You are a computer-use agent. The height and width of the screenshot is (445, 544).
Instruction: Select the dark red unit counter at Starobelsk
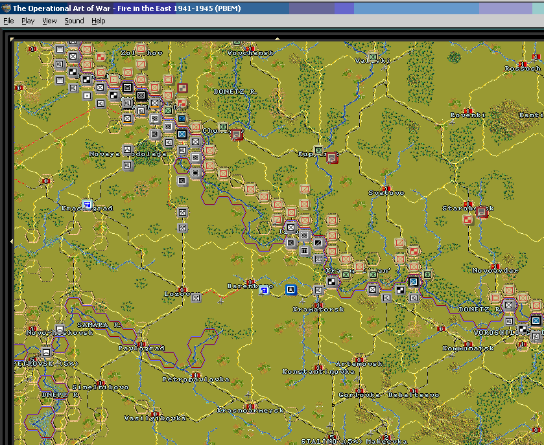pos(482,212)
